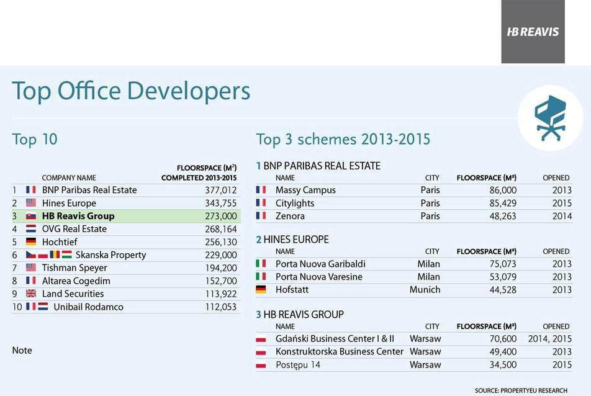Select the Dutch flag beside OVG Real Estate
The height and width of the screenshot is (396, 591).
(x=31, y=228)
